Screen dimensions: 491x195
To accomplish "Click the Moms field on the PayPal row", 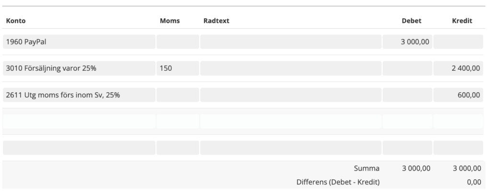I will click(x=177, y=42).
